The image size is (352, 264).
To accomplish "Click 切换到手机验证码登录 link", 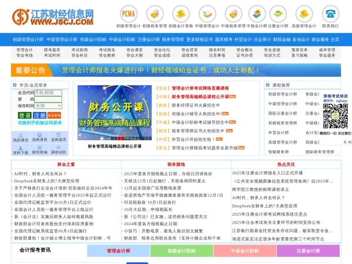I will coord(40,123).
